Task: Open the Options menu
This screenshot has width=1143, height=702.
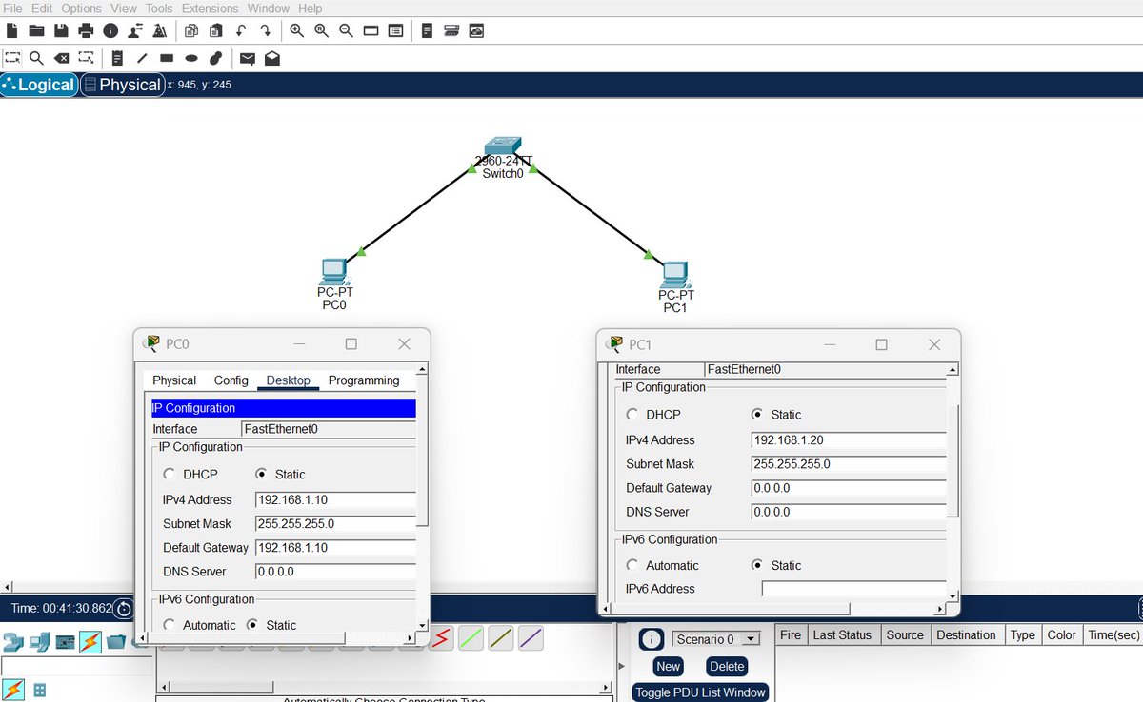Action: pyautogui.click(x=81, y=9)
